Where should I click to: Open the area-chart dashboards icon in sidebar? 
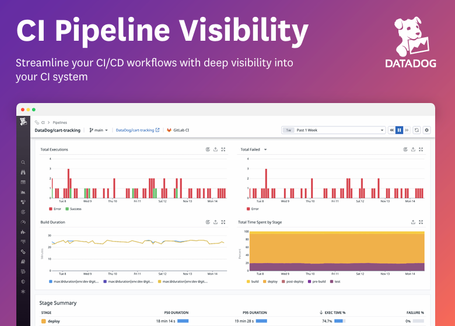tap(23, 192)
